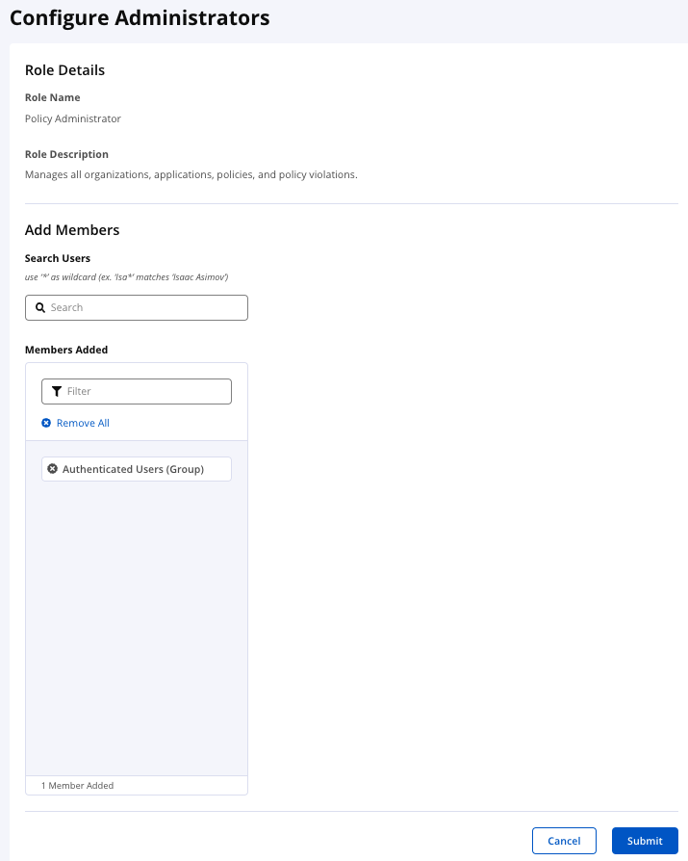Submit the administrator configuration

point(646,841)
